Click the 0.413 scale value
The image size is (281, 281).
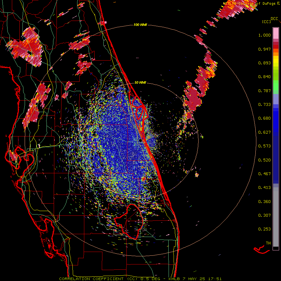pyautogui.click(x=264, y=188)
